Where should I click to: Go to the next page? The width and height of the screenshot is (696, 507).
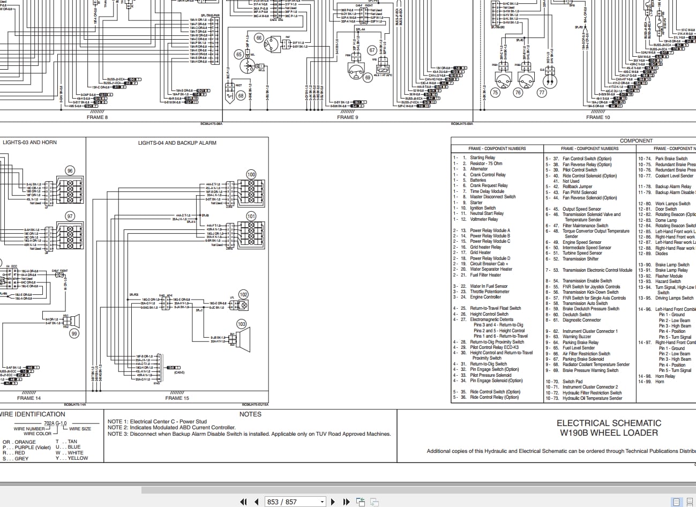click(x=333, y=502)
